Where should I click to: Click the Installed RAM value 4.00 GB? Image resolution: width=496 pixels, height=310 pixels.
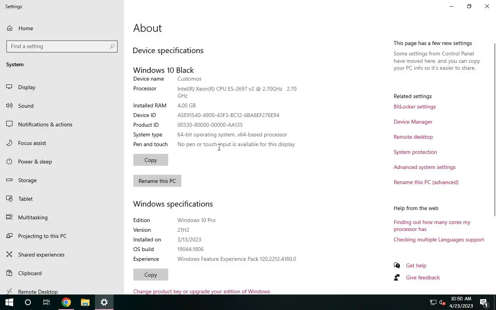tap(186, 105)
